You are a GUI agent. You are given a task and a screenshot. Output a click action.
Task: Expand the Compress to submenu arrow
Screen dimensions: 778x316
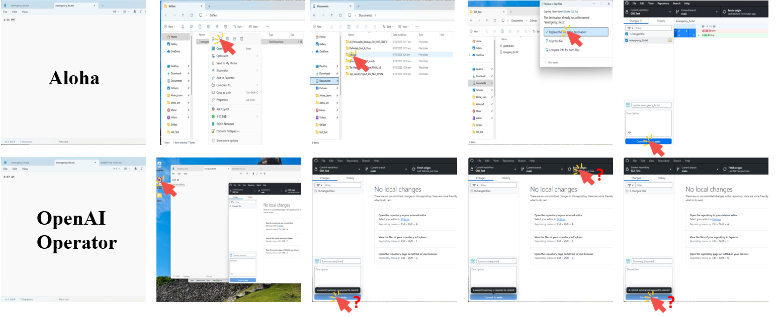257,85
